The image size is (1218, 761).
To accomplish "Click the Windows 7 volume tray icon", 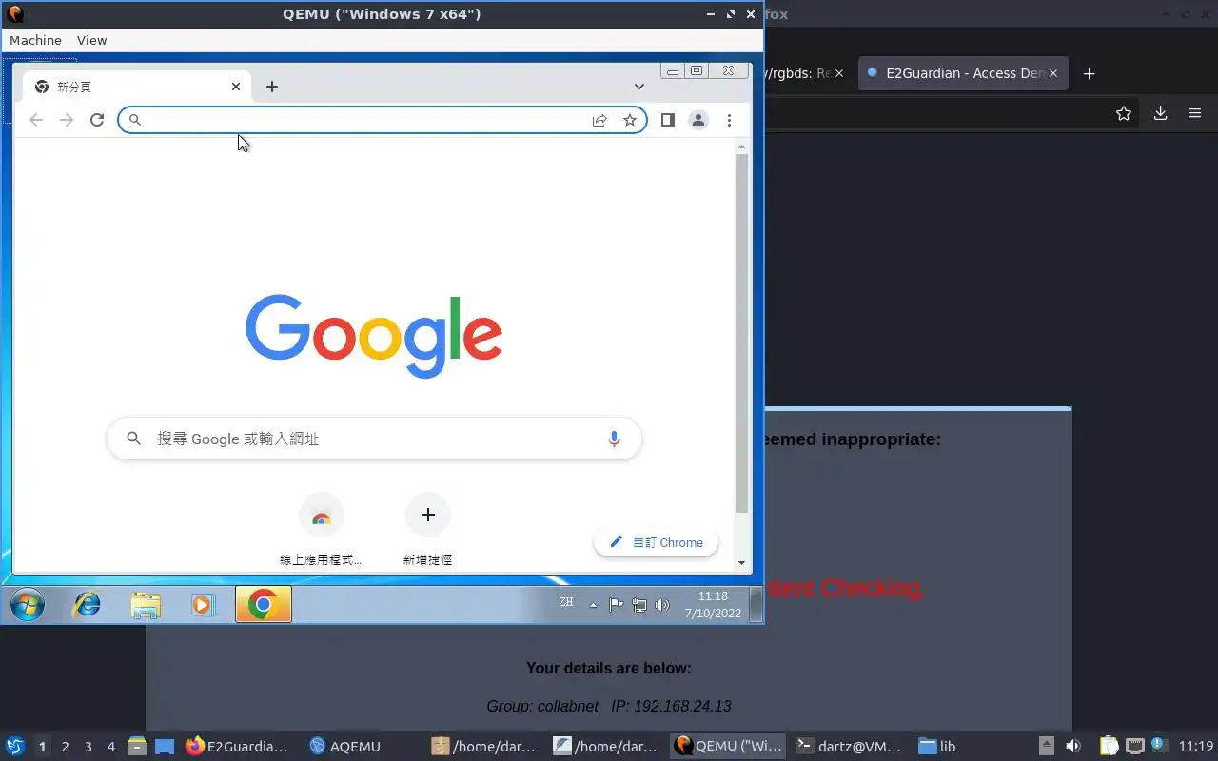I will [x=662, y=605].
